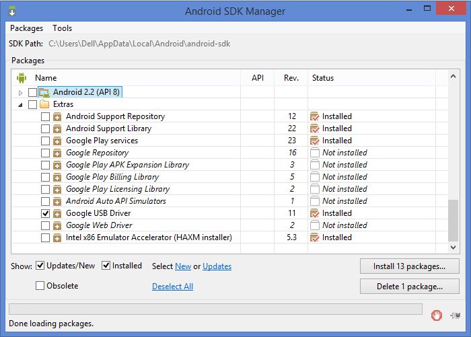This screenshot has width=471, height=337.
Task: Click package icon for Android Support Repository
Action: tap(57, 116)
